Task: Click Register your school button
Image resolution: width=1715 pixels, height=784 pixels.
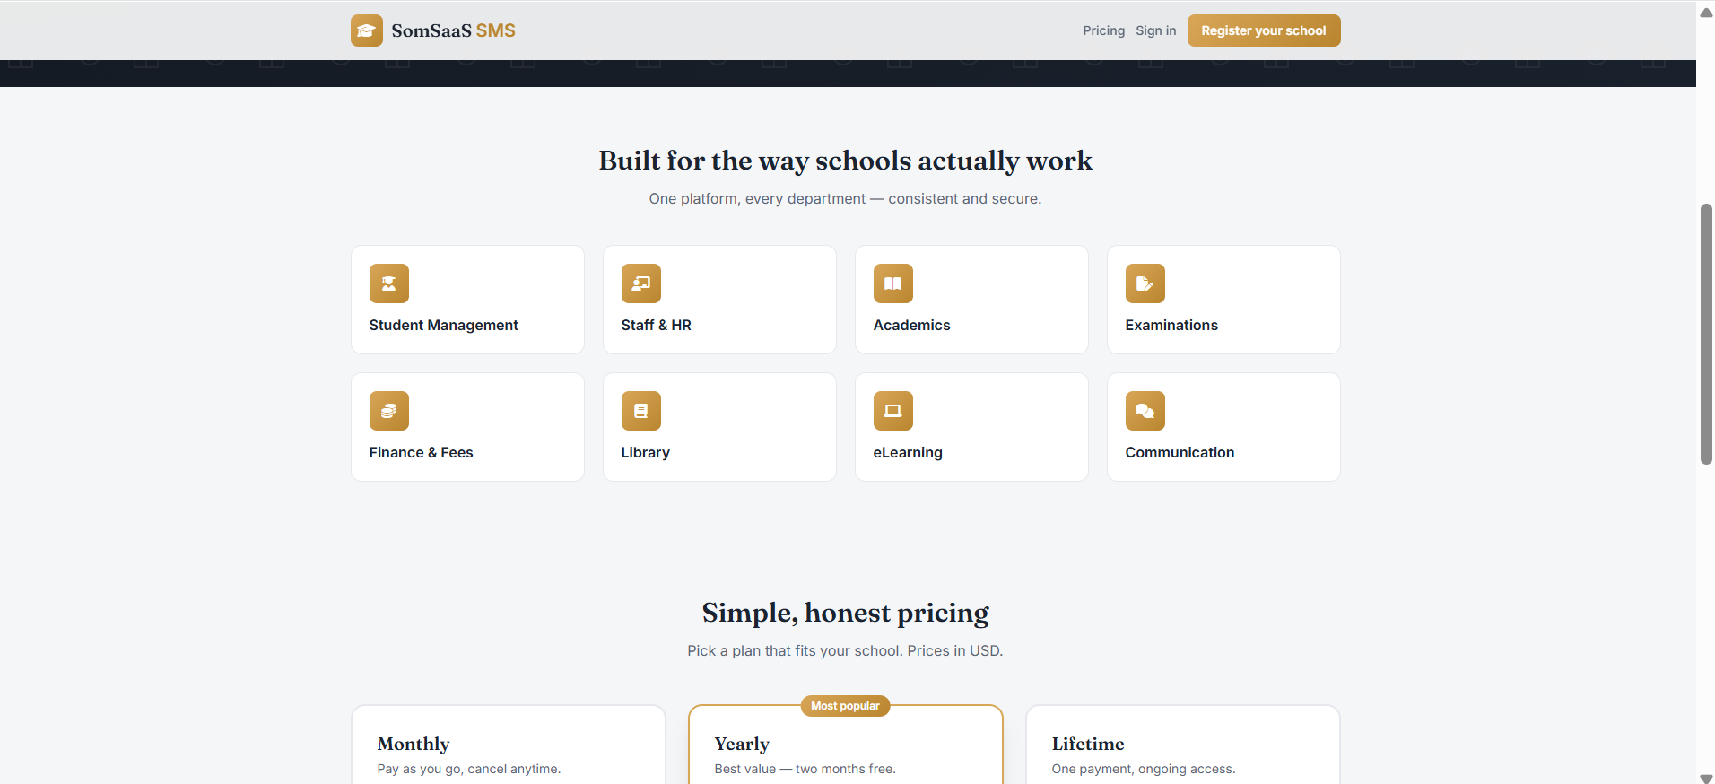Action: (1264, 30)
